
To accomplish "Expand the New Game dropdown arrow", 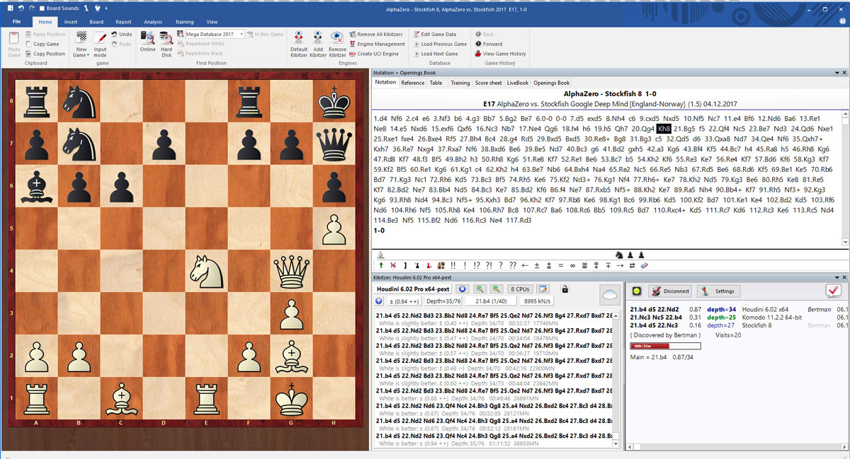I will (88, 56).
